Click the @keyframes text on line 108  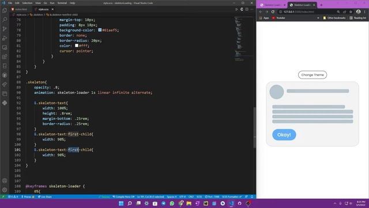pos(36,186)
